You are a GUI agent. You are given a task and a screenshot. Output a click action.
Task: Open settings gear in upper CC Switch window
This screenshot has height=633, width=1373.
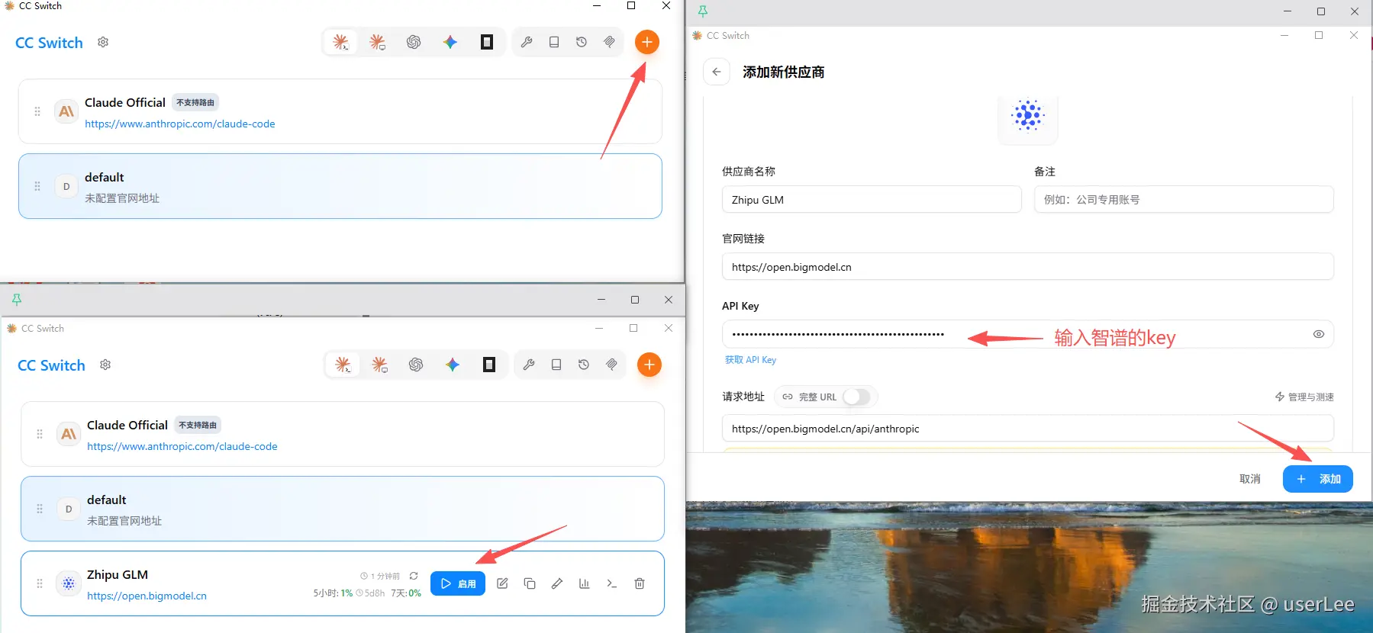pos(103,42)
